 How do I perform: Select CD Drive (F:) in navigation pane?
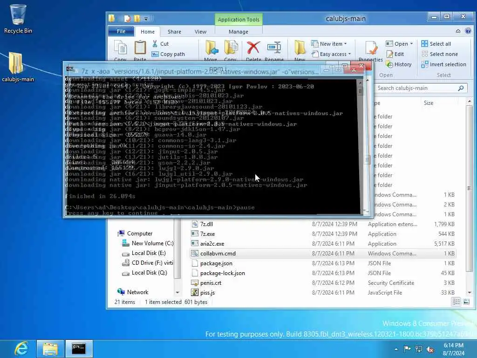click(148, 263)
